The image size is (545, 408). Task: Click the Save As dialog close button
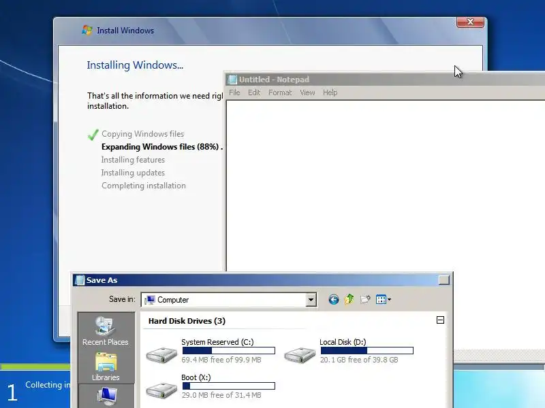tap(444, 280)
